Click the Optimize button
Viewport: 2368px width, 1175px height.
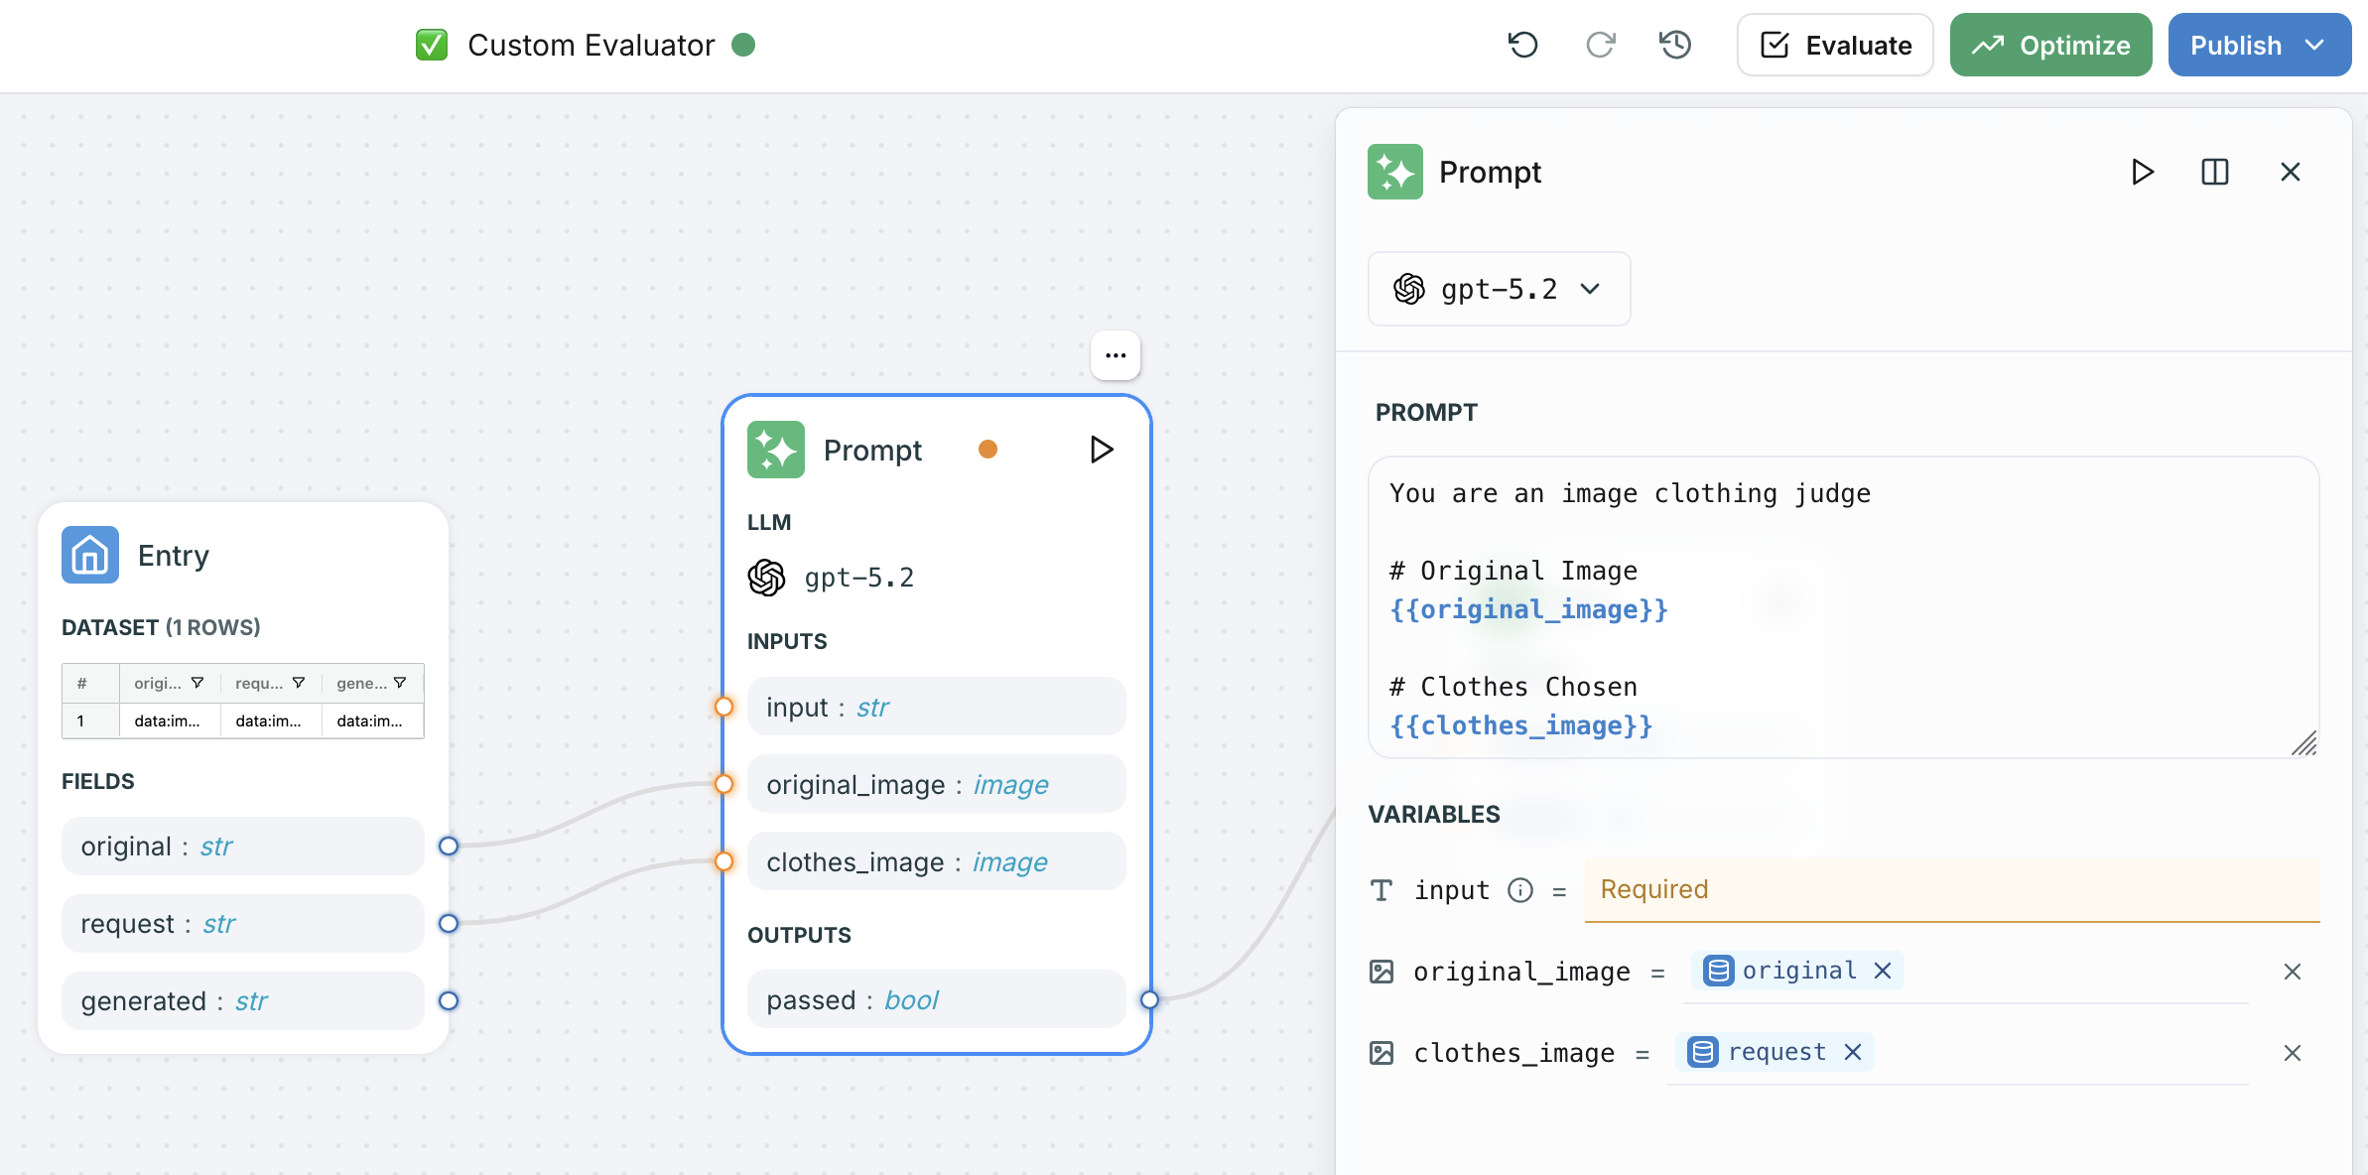pyautogui.click(x=2050, y=45)
